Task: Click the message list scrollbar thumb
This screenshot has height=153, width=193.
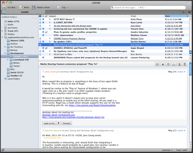Action: point(190,52)
